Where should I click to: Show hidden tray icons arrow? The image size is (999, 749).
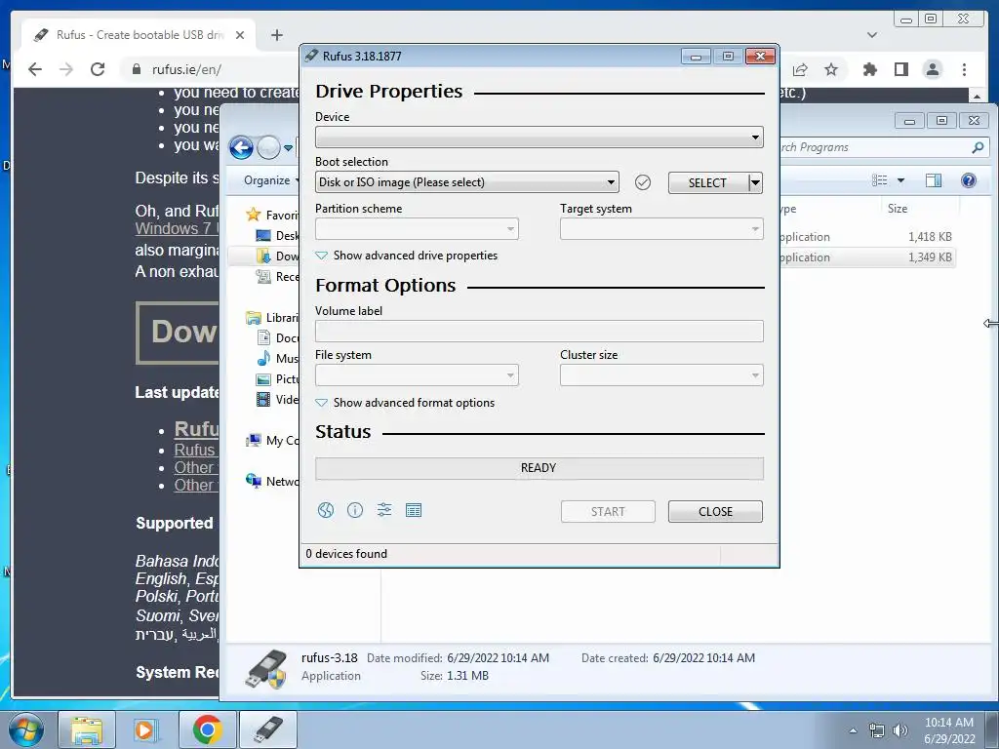pyautogui.click(x=853, y=730)
